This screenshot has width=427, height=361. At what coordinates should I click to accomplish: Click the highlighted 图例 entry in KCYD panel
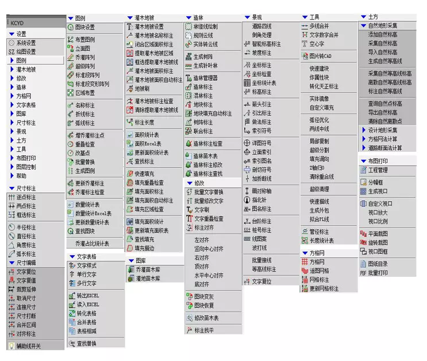[36, 60]
